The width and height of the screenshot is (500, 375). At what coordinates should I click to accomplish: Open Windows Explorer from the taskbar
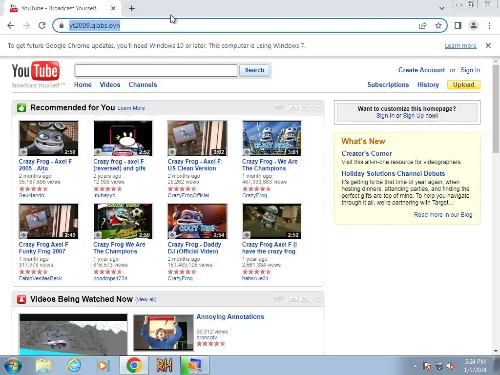pos(43,366)
